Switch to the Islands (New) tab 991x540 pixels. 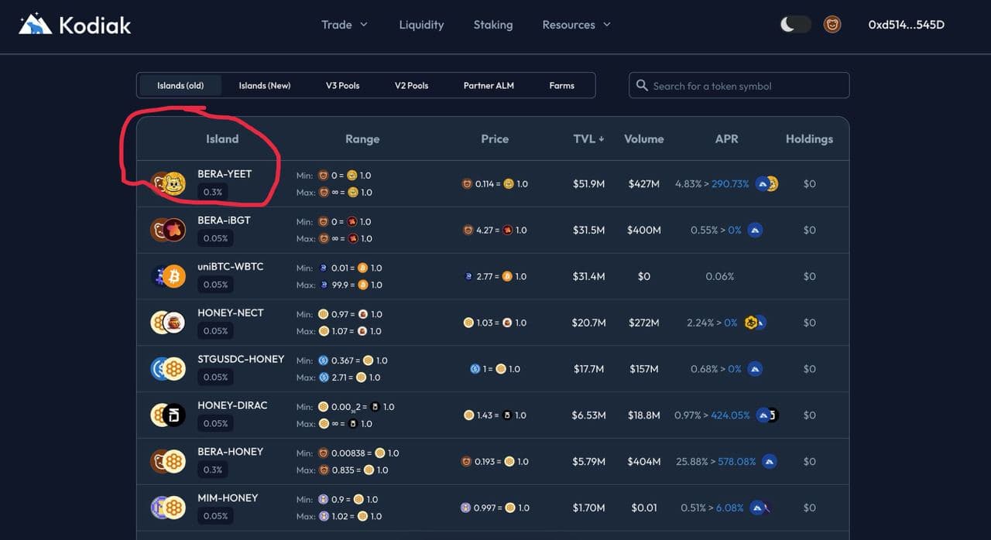(265, 85)
